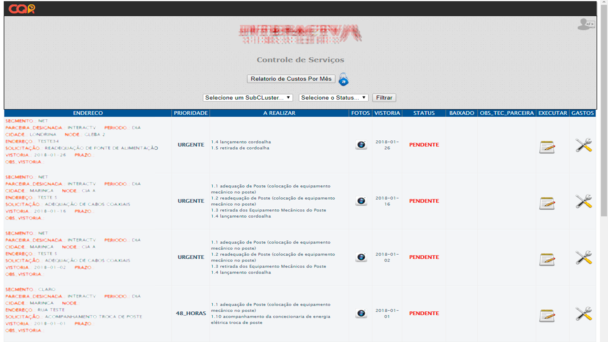Click the PRIORIDADE column header
Screen dimensions: 608x342
click(x=191, y=113)
